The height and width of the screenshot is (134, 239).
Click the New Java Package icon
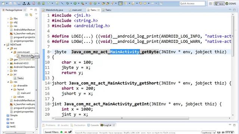[91, 3]
